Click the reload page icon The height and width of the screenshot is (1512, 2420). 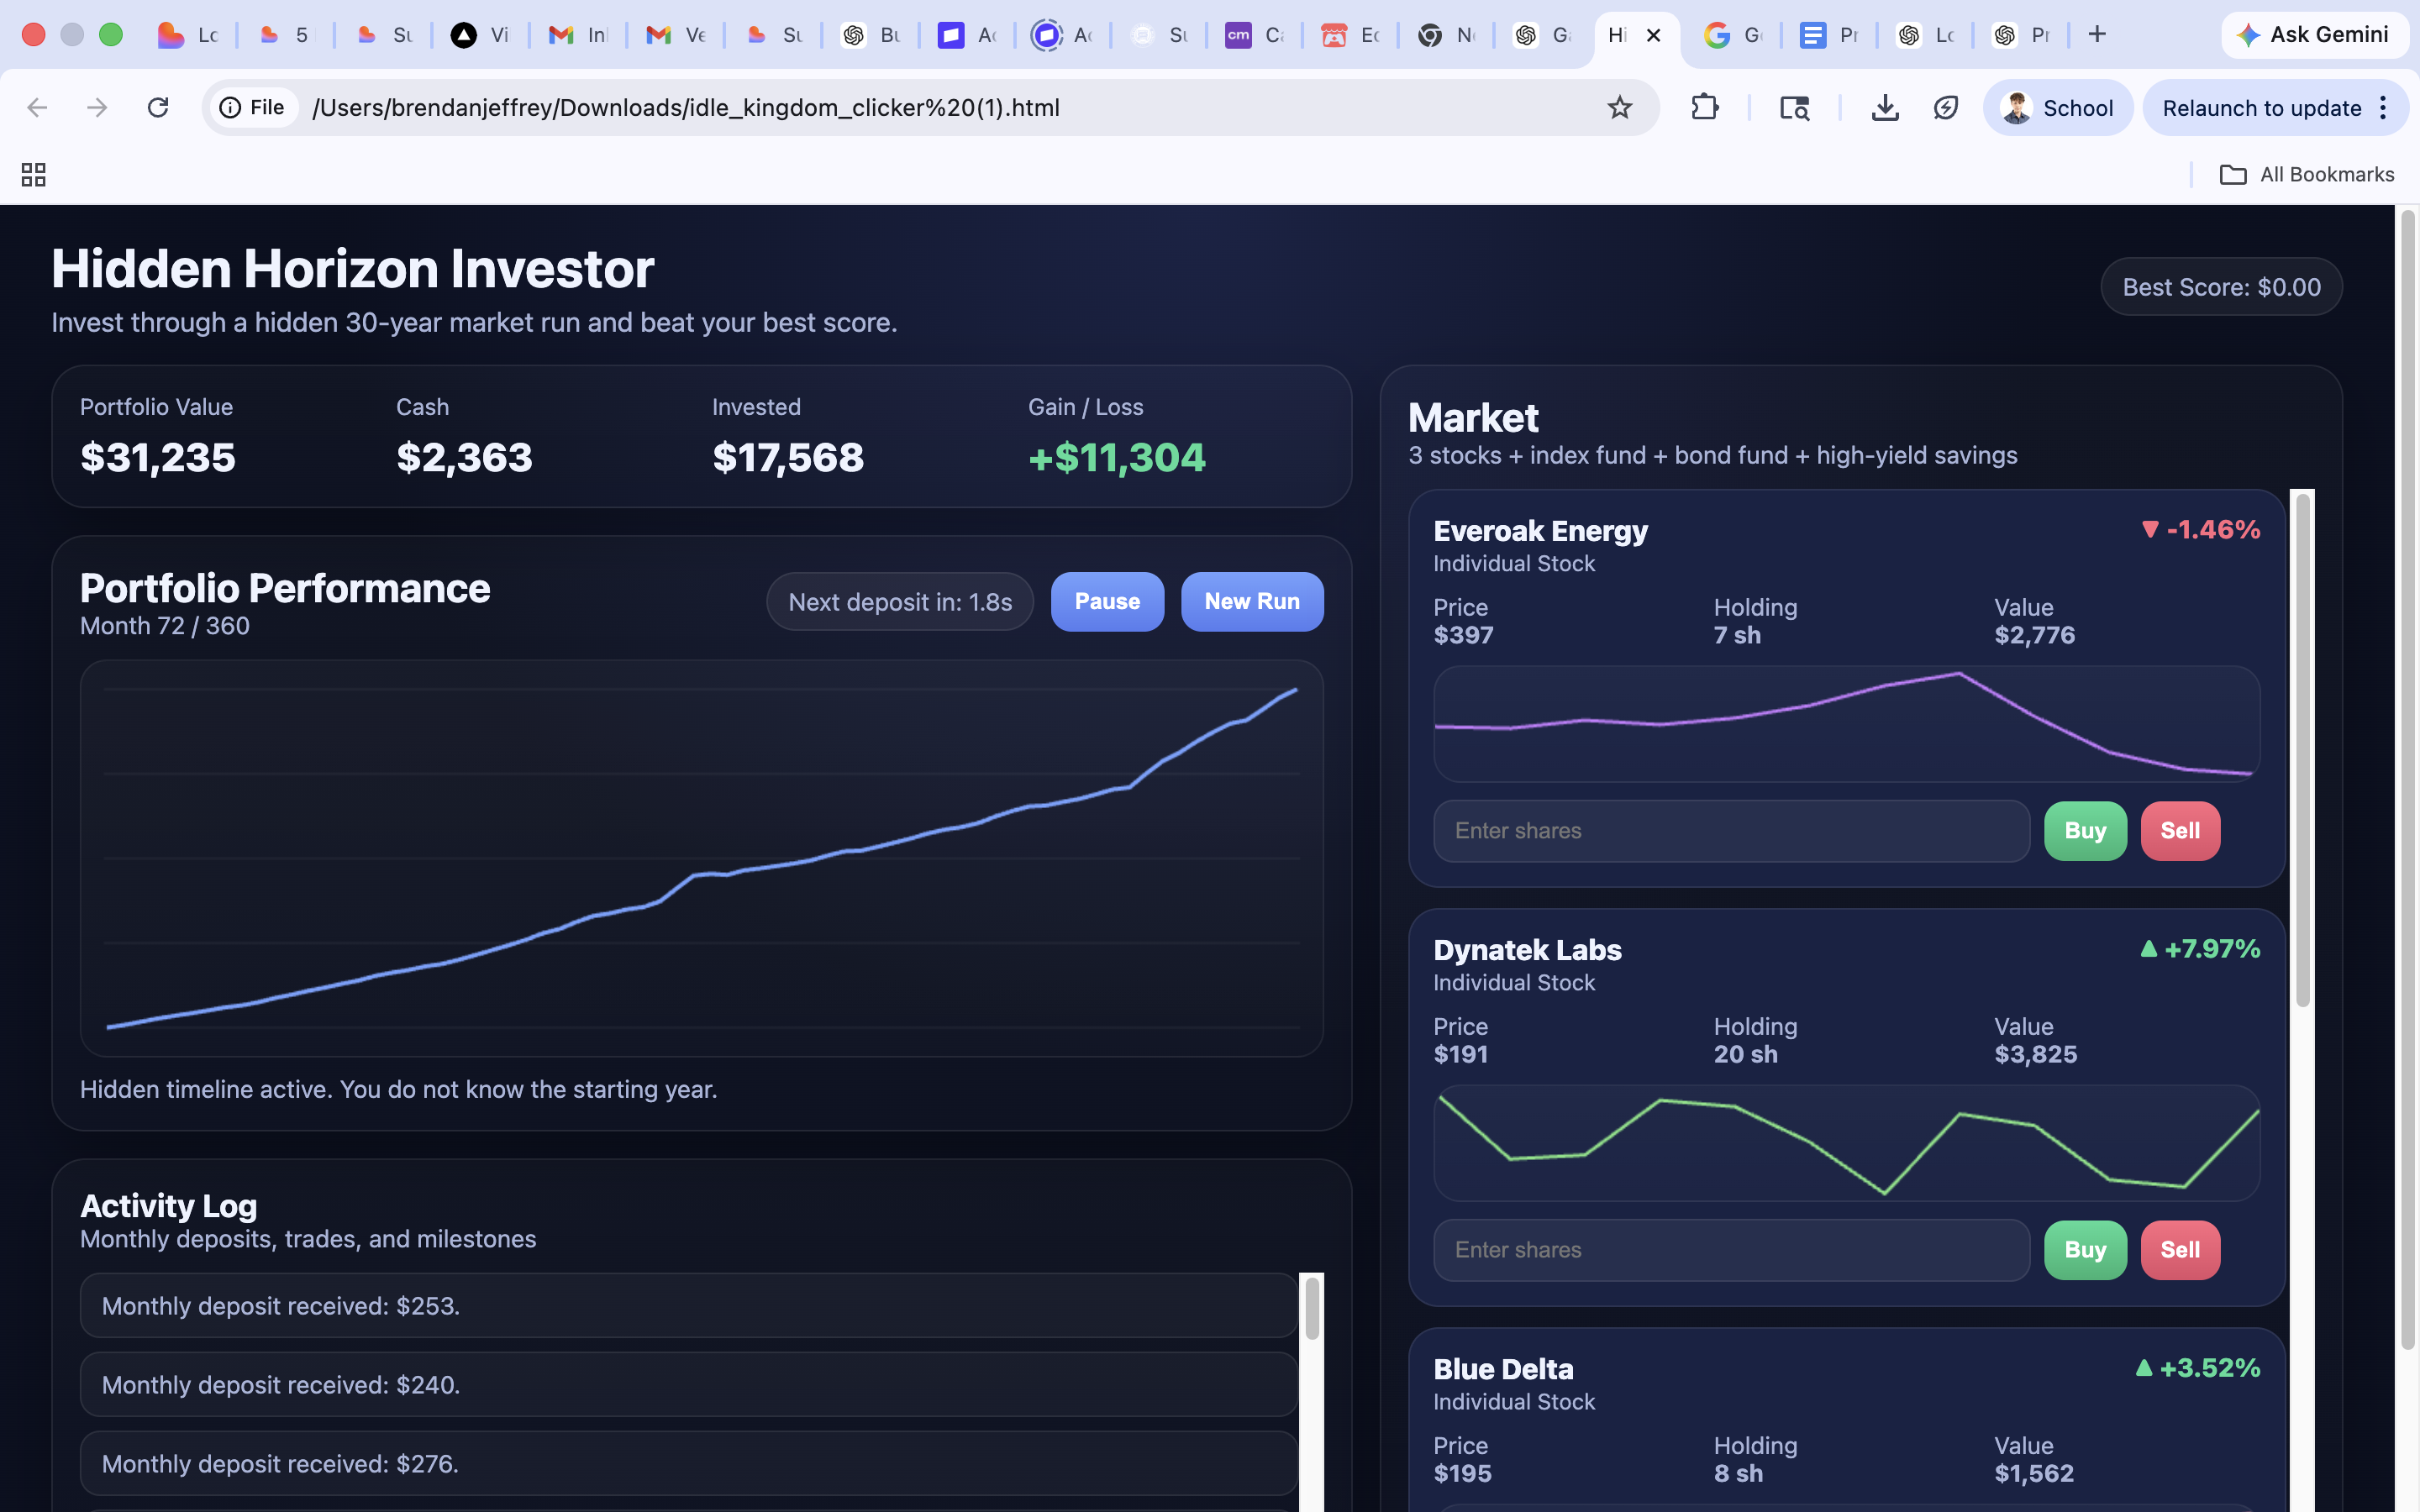click(x=158, y=107)
